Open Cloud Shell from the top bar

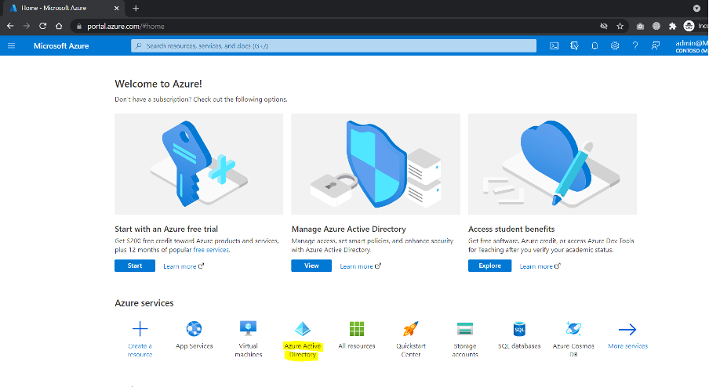(554, 45)
